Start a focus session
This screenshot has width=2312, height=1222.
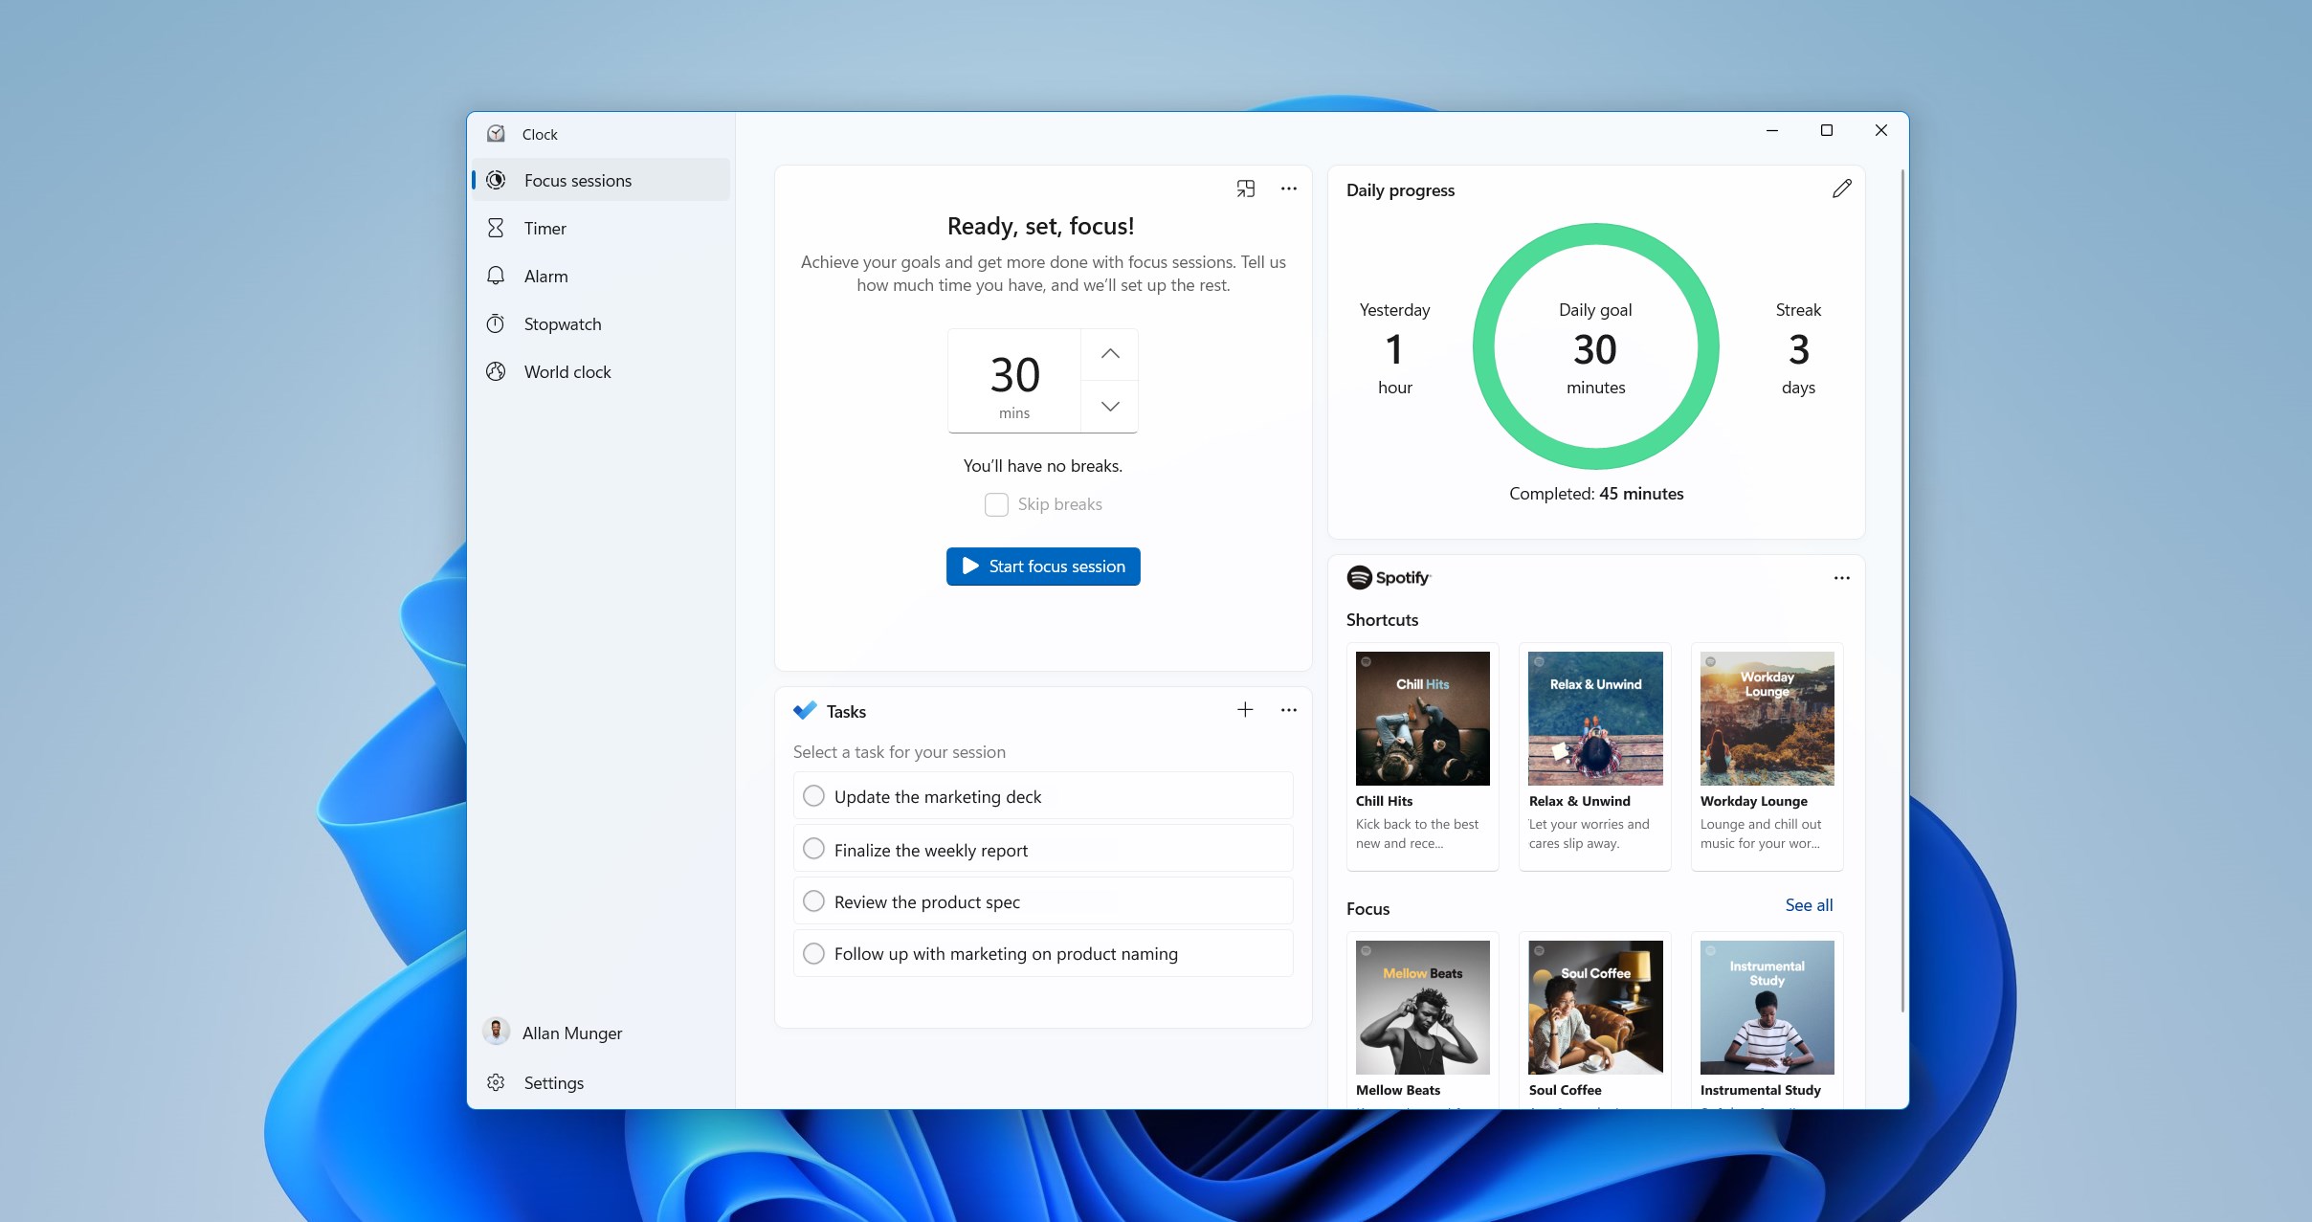(1042, 566)
